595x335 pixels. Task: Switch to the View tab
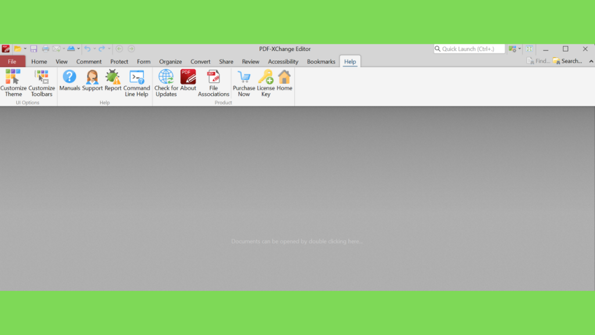(62, 62)
